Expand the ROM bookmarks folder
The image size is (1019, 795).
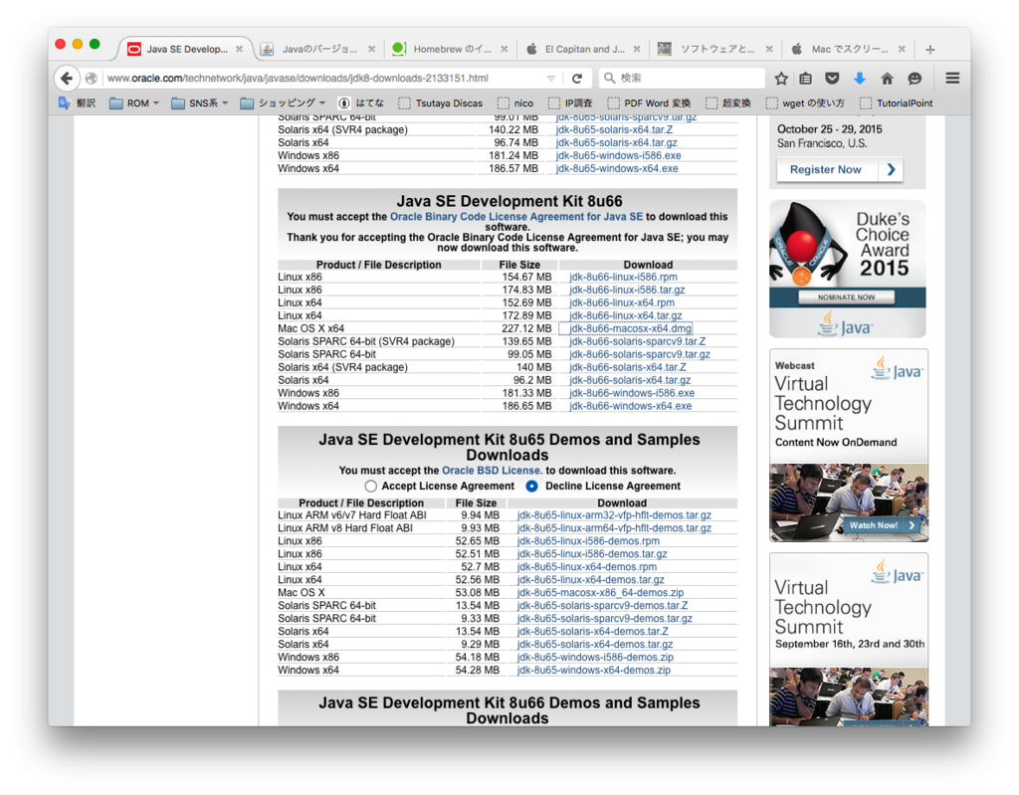coord(134,102)
